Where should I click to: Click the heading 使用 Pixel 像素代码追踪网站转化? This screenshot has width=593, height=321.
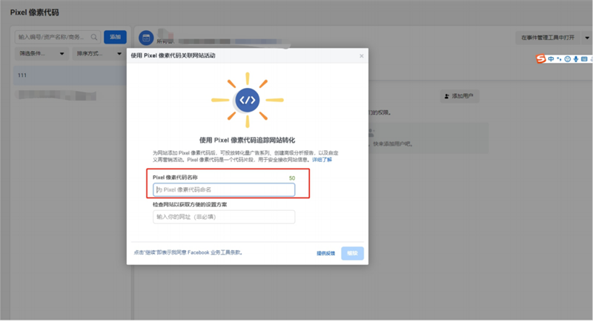pyautogui.click(x=248, y=140)
